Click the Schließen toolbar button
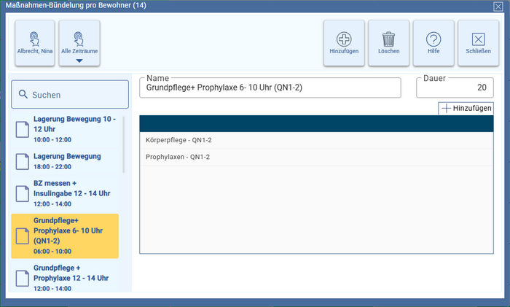Screen dimensions: 510x307 tap(477, 42)
